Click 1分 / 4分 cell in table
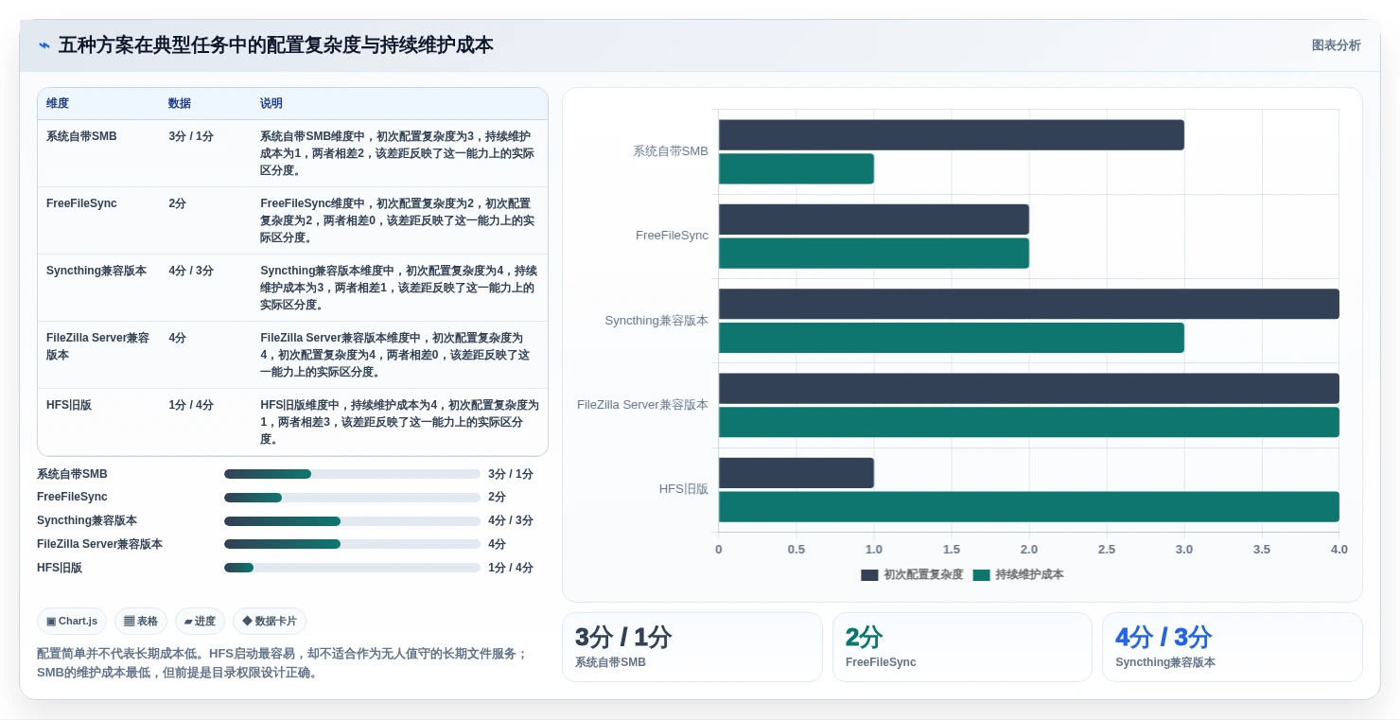1400x720 pixels. coord(191,405)
